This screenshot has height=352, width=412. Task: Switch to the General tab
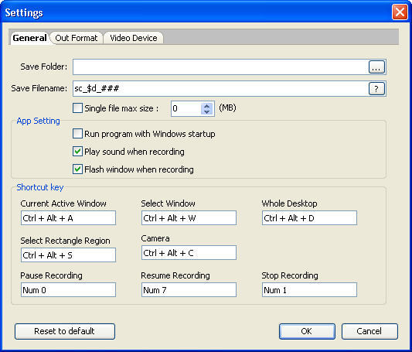pyautogui.click(x=29, y=38)
